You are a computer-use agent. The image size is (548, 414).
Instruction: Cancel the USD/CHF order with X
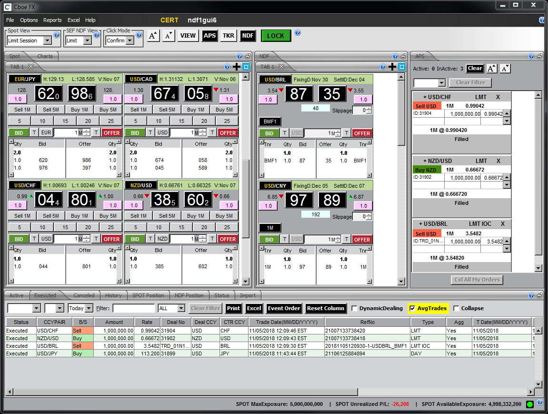click(498, 97)
